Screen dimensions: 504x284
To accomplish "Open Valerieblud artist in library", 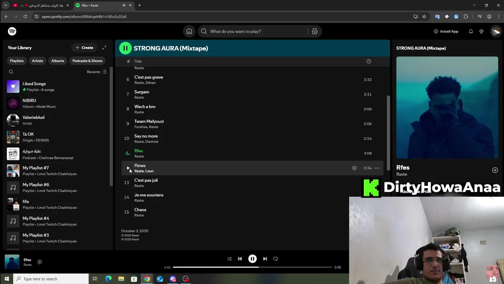I will [x=57, y=120].
